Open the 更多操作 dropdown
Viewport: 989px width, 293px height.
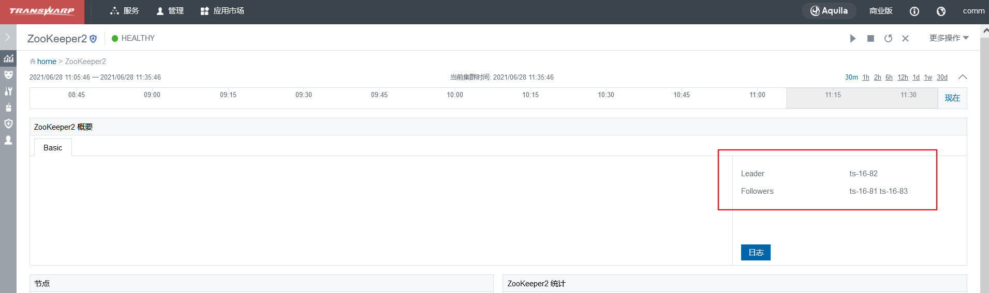pos(948,38)
